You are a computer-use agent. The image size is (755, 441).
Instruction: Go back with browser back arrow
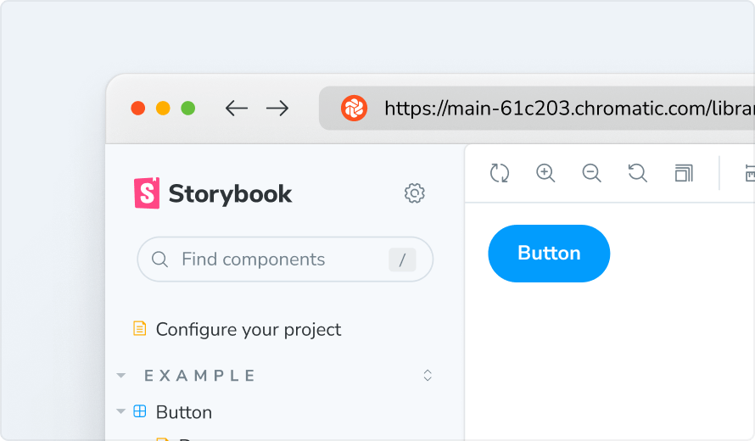236,109
